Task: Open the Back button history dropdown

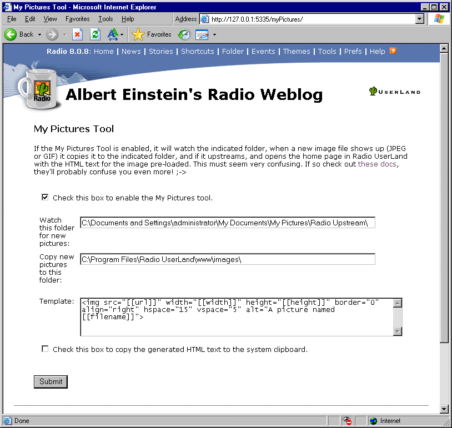Action: pos(40,34)
